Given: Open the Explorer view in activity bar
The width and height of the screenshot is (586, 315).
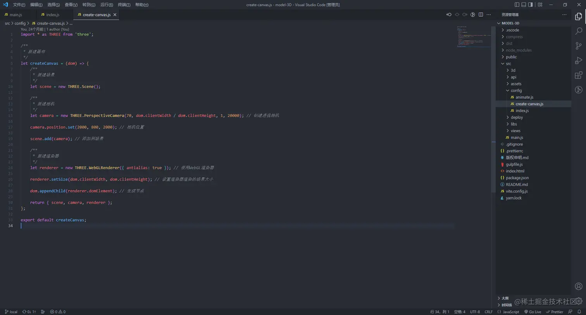Looking at the screenshot, I should (x=579, y=16).
